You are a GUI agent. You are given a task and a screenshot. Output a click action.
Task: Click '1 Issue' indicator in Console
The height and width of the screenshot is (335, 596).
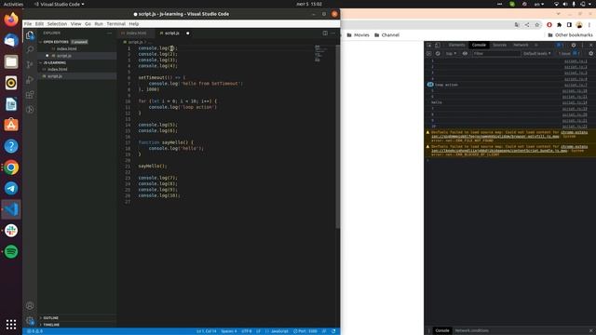[x=569, y=54]
